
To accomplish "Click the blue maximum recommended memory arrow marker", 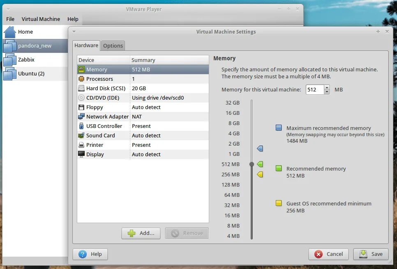I will [260, 148].
